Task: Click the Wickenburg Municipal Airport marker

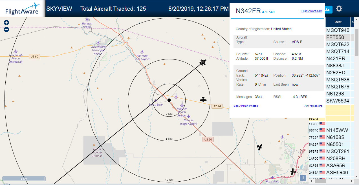Action: pos(98,43)
